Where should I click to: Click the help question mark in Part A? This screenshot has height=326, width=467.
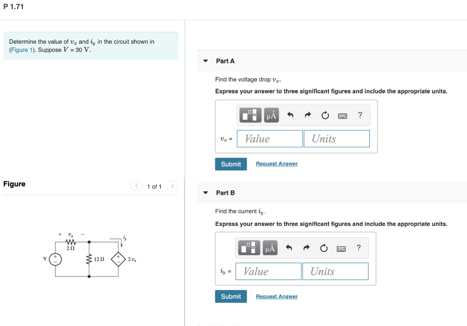pyautogui.click(x=359, y=115)
